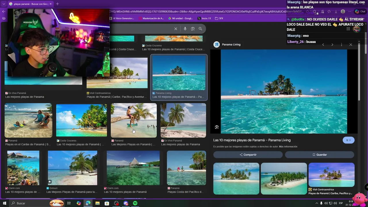This screenshot has height=207, width=368.
Task: Open 'Las mejores playas de Panama' En Vive Panamá link
Action: coord(24,97)
